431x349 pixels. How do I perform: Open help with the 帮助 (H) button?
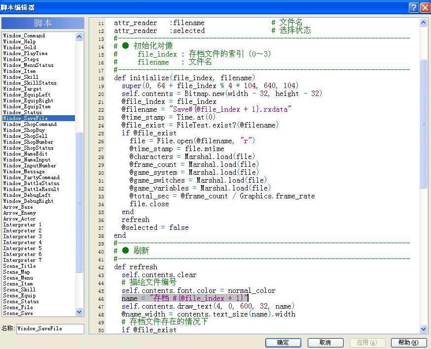(409, 343)
